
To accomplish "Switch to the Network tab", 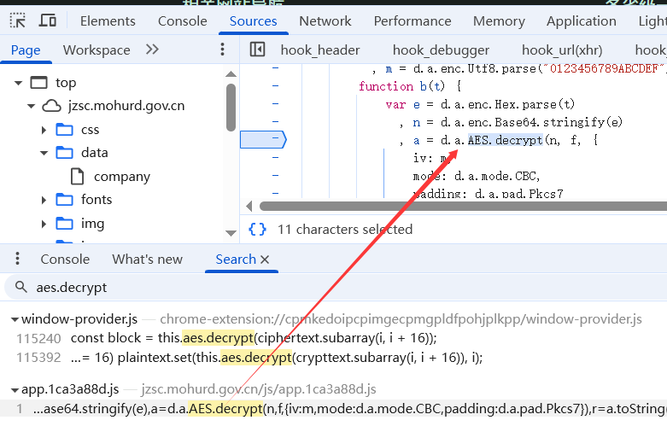I will point(325,20).
